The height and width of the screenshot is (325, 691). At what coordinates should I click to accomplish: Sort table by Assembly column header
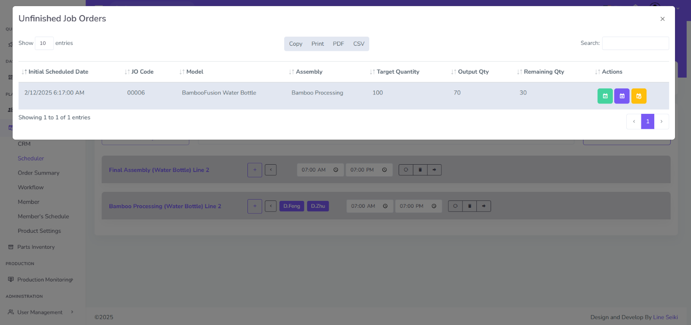pyautogui.click(x=309, y=72)
